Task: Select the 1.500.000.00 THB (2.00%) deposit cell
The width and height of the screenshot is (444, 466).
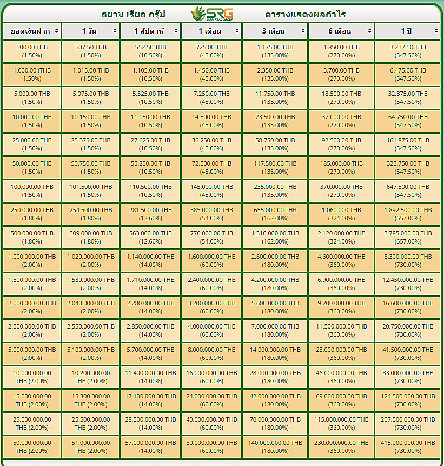Action: coord(32,284)
